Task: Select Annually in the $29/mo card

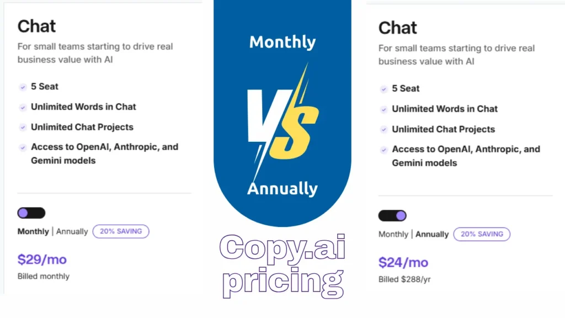Action: pyautogui.click(x=72, y=231)
